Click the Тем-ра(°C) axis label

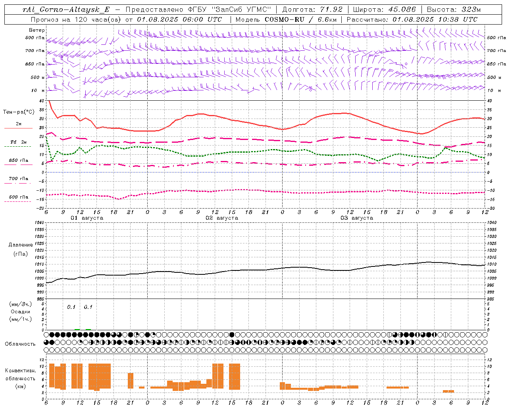click(19, 112)
